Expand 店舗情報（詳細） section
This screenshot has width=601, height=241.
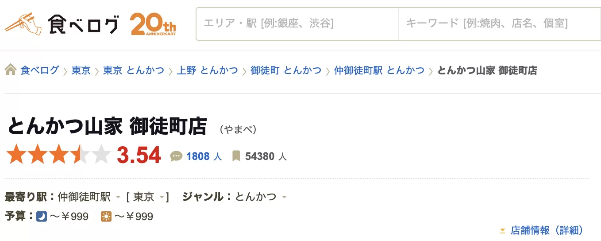542,230
